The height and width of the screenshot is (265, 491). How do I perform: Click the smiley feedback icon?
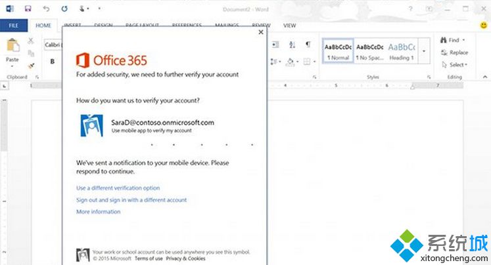coord(484,25)
